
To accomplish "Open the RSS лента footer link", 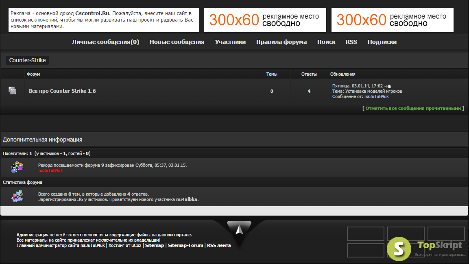I will [219, 245].
